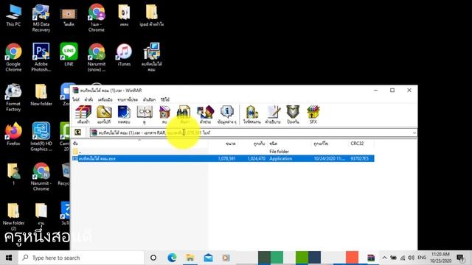Select the highlighted .exe file row
Screen dimensions: 472x265
pyautogui.click(x=223, y=158)
